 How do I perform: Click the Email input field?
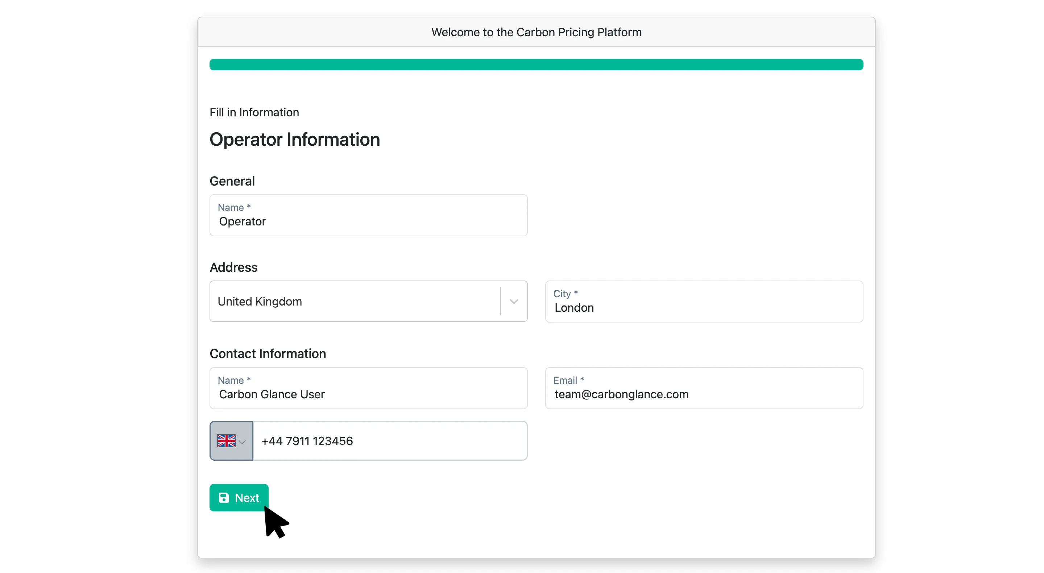[x=704, y=388]
